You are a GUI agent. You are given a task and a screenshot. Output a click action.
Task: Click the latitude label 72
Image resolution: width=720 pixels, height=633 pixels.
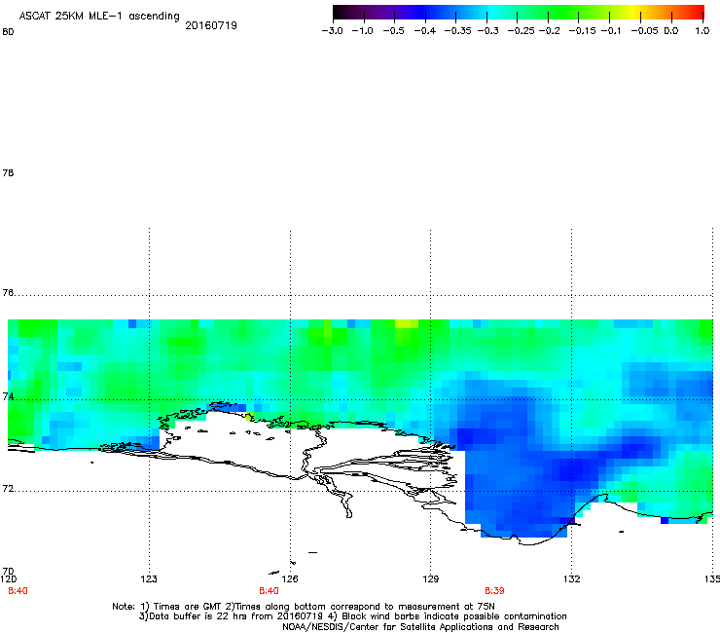tap(8, 488)
